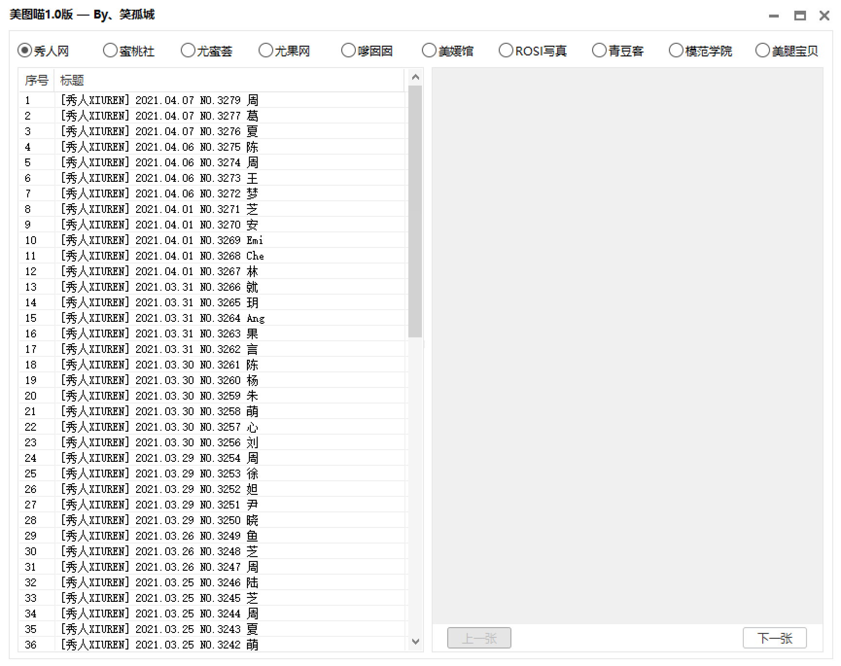Close the 美图喵 window

[x=824, y=16]
